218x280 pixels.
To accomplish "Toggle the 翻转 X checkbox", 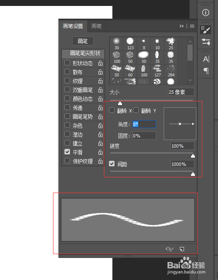I will pos(112,110).
